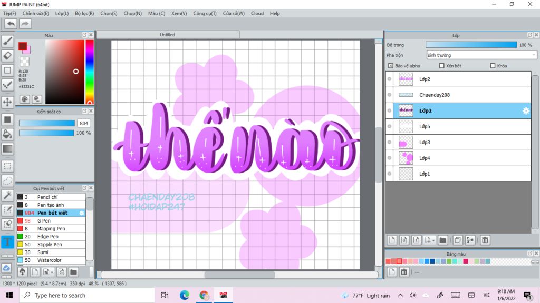Select the Watercolor brush
Image resolution: width=540 pixels, height=303 pixels.
click(51, 260)
